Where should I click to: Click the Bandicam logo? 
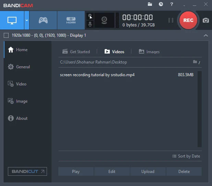click(x=18, y=5)
